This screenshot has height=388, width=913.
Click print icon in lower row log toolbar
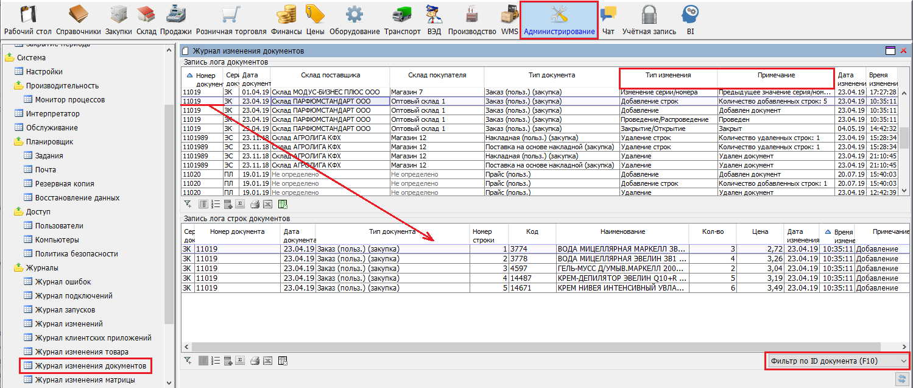pyautogui.click(x=255, y=361)
